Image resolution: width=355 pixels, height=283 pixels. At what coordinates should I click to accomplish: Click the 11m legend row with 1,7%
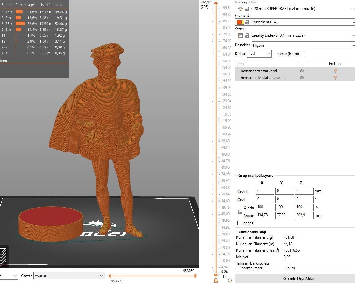coord(34,35)
